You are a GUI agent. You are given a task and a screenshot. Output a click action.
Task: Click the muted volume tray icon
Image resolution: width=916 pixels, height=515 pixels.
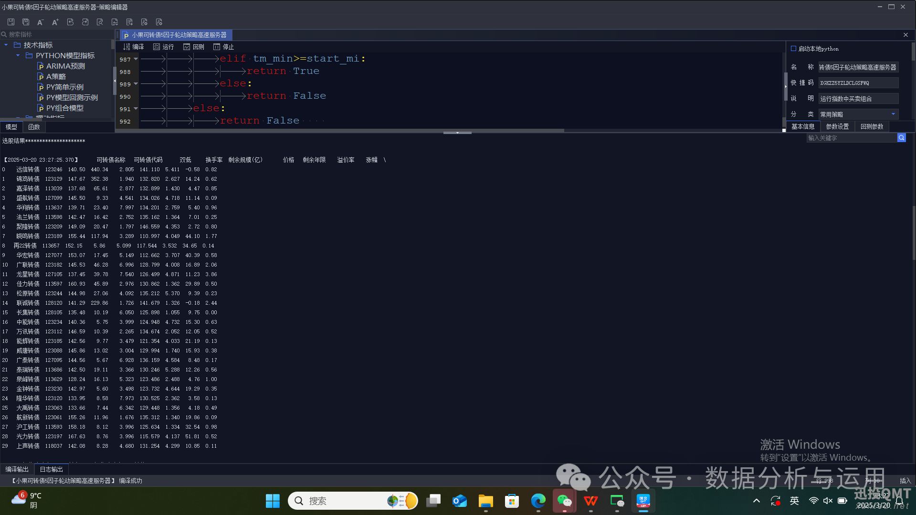(x=828, y=501)
